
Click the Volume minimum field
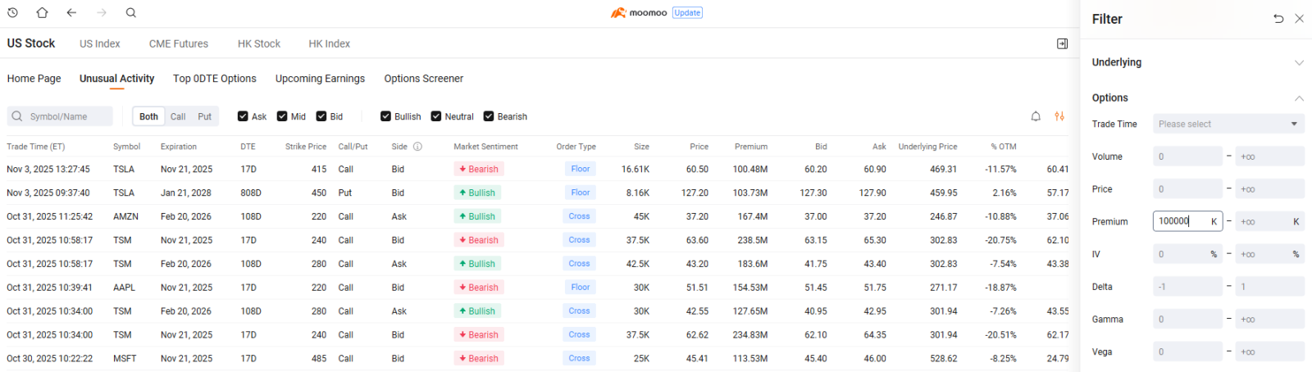pos(1187,157)
